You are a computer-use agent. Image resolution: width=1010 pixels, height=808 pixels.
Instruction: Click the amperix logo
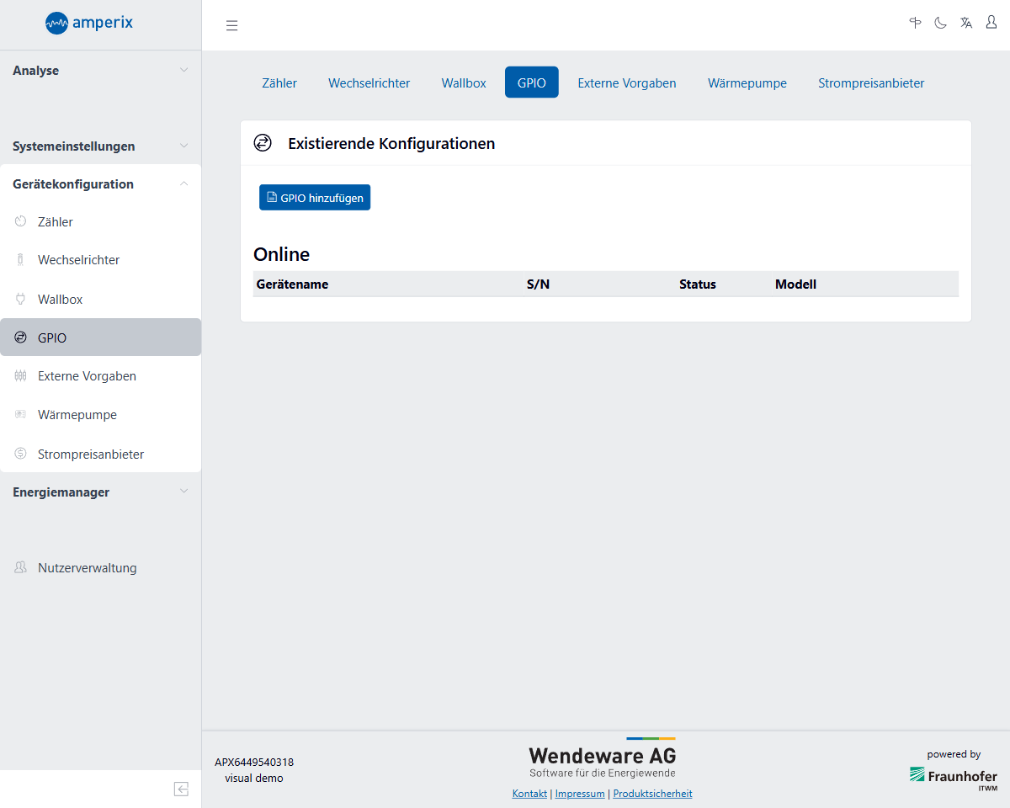pos(89,23)
